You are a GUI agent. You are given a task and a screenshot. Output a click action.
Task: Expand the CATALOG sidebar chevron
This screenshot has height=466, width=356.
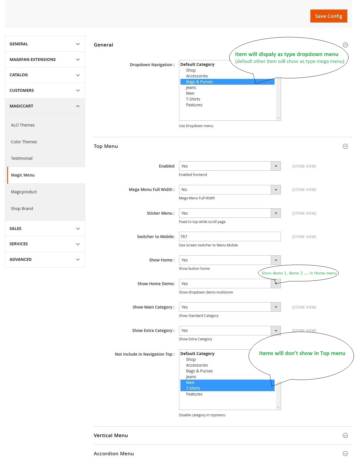pos(78,75)
